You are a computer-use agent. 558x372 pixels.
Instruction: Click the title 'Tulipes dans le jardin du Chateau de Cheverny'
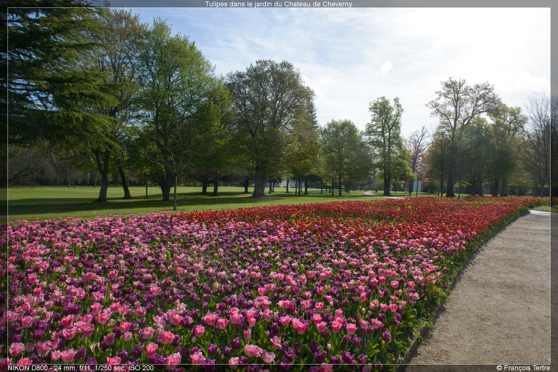(278, 4)
